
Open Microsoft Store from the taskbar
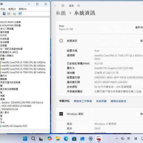74,139
